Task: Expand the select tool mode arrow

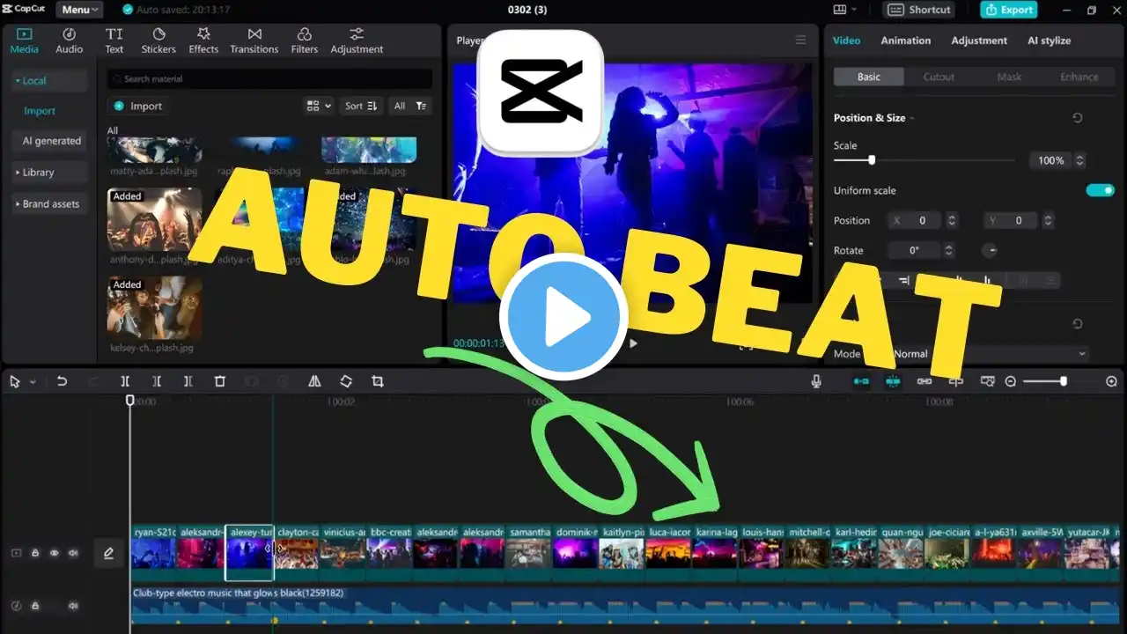Action: tap(33, 382)
